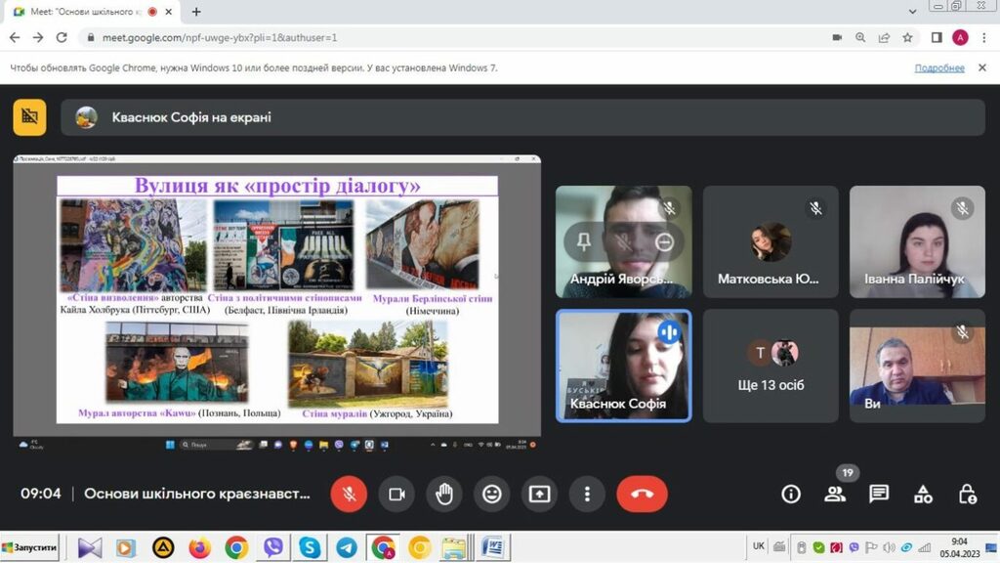Click the present screen icon
This screenshot has height=563, width=1000.
pyautogui.click(x=540, y=494)
